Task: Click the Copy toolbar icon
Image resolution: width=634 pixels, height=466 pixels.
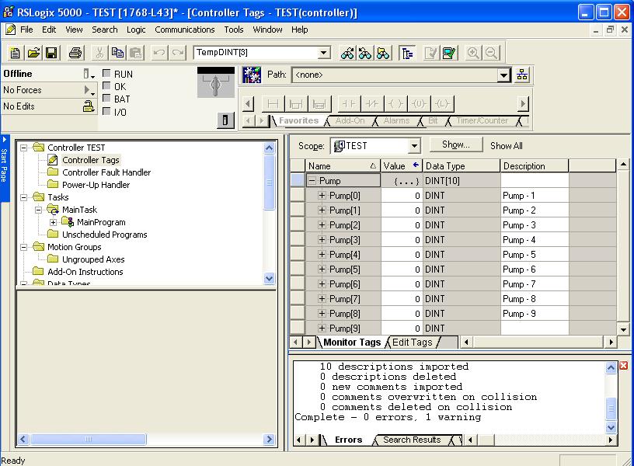Action: (x=117, y=53)
